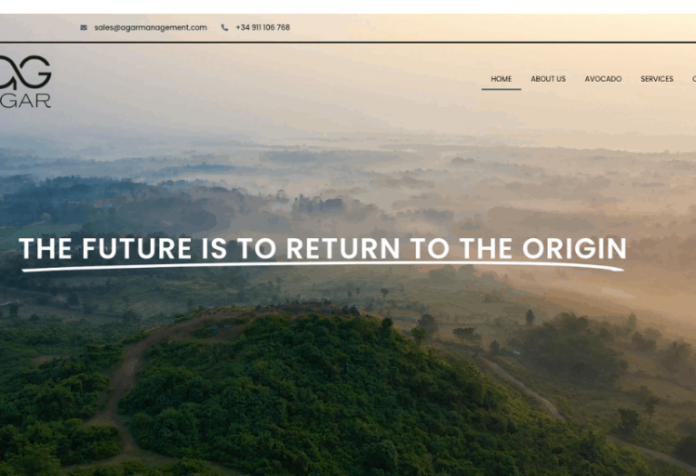Image resolution: width=696 pixels, height=476 pixels.
Task: Click the AG logo symbol
Action: [25, 72]
